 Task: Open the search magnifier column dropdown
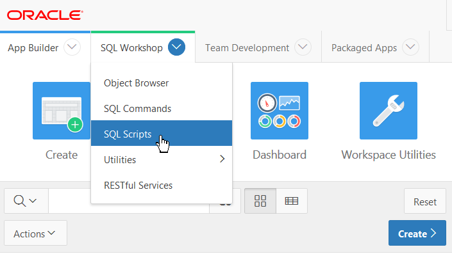coord(26,201)
